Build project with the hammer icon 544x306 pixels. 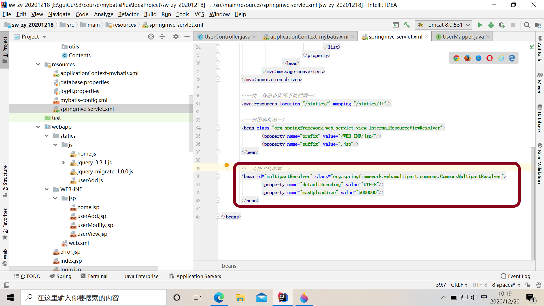pyautogui.click(x=407, y=25)
